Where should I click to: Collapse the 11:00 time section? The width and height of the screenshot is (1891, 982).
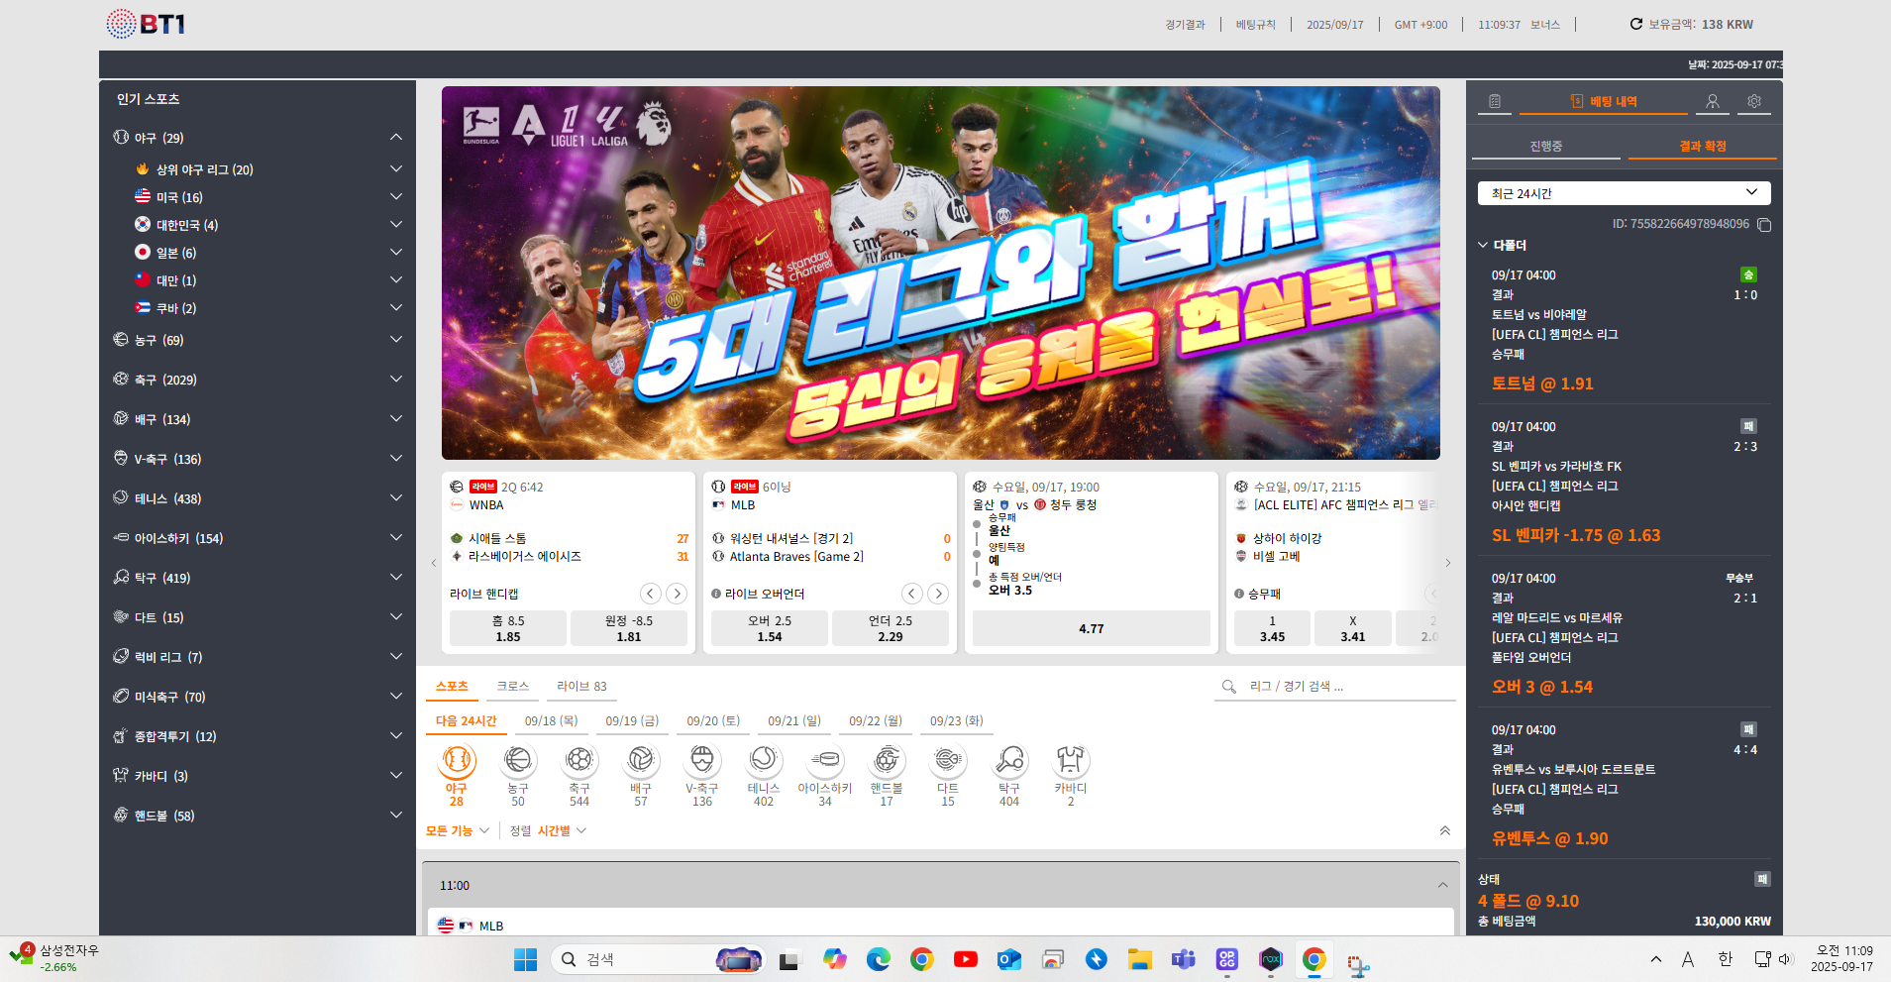point(1442,885)
